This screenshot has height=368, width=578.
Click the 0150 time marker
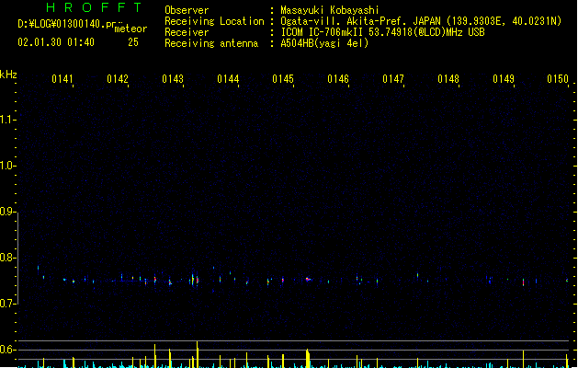(558, 79)
